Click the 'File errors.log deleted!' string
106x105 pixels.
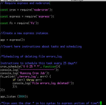click(x=51, y=83)
